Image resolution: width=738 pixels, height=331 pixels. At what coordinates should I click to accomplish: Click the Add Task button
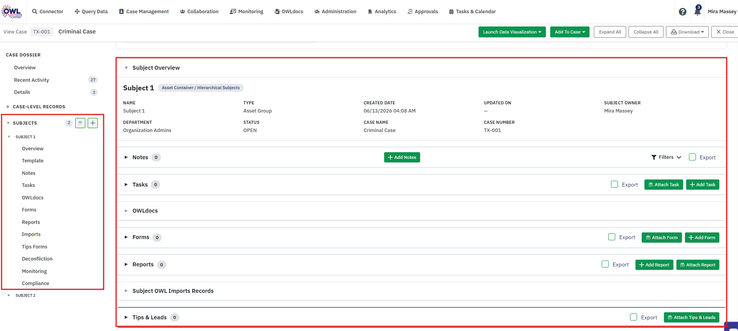click(x=703, y=185)
